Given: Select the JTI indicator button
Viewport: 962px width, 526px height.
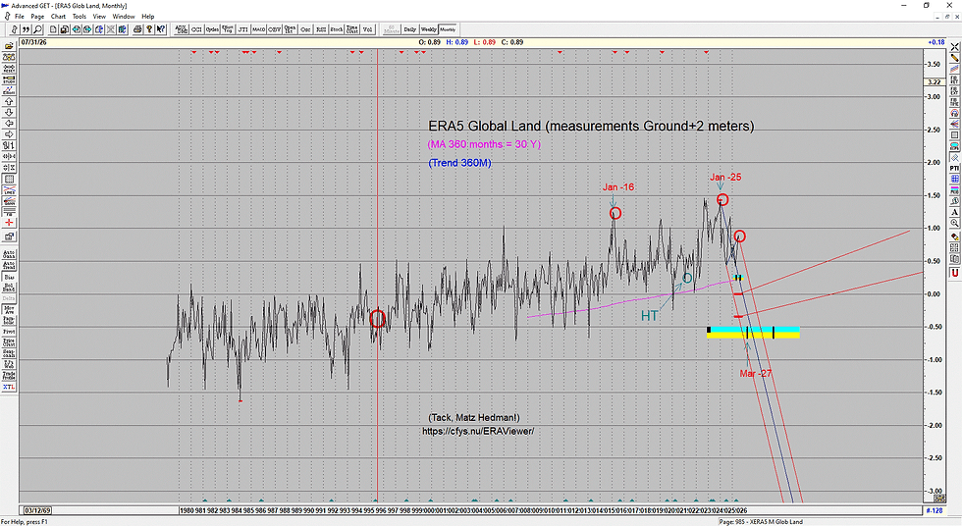Looking at the screenshot, I should pos(243,29).
